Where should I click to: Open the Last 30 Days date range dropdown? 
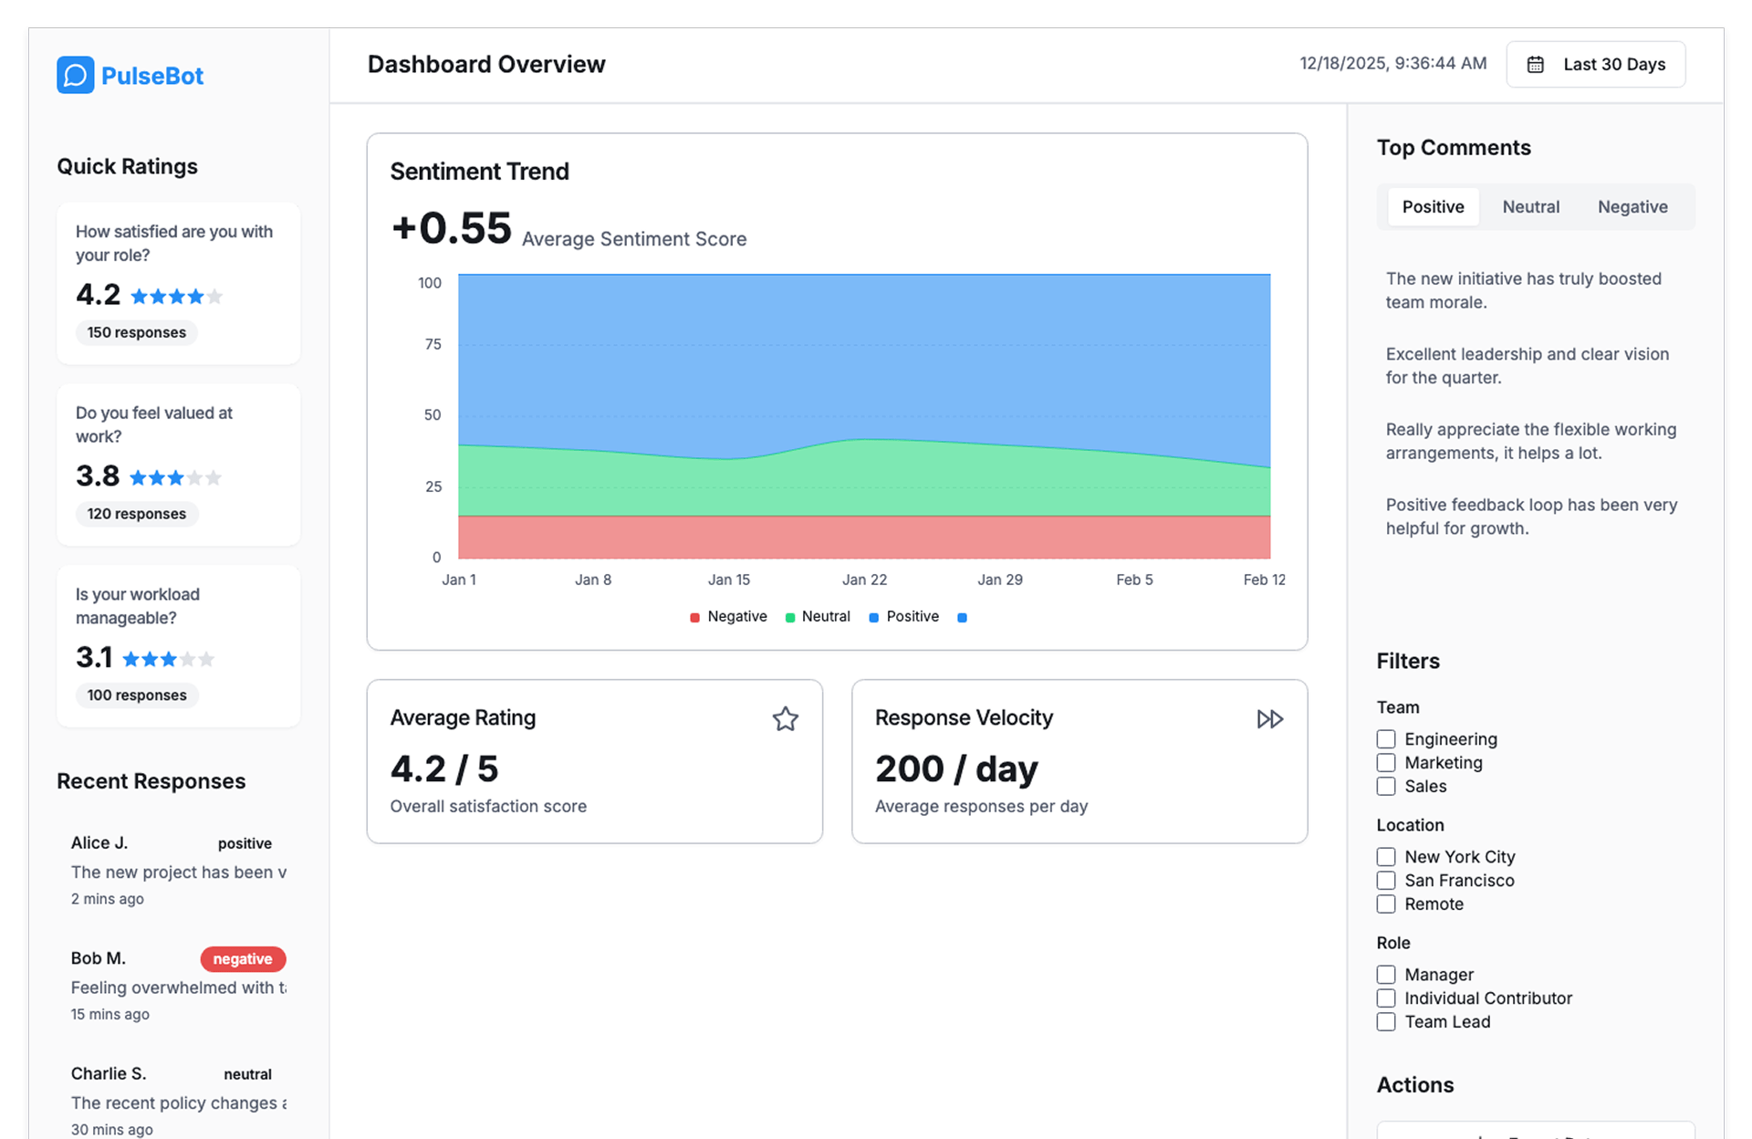click(1595, 65)
